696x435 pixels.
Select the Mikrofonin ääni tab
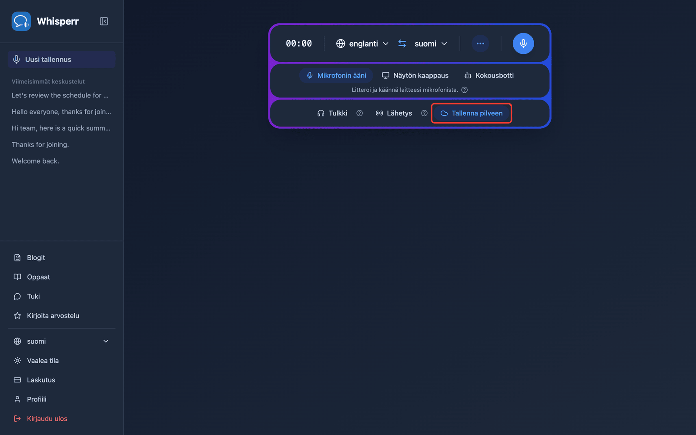pos(336,76)
